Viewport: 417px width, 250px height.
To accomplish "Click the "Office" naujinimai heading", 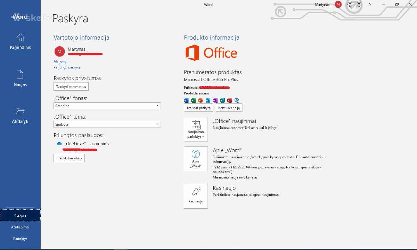I will tap(234, 121).
